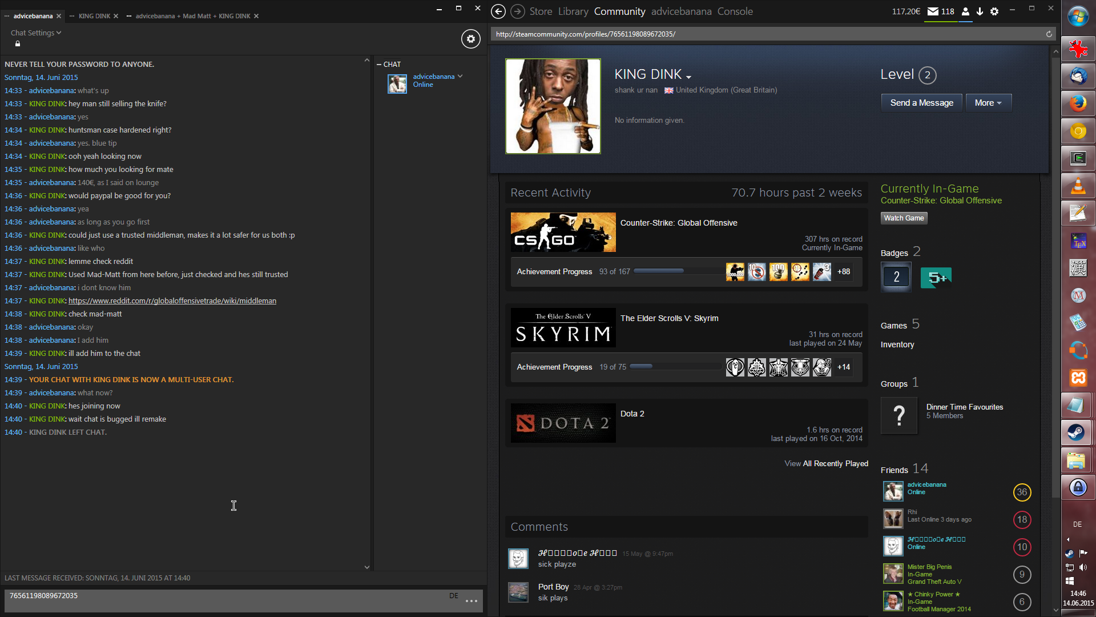
Task: Open Firefox from the taskbar
Action: pyautogui.click(x=1078, y=103)
